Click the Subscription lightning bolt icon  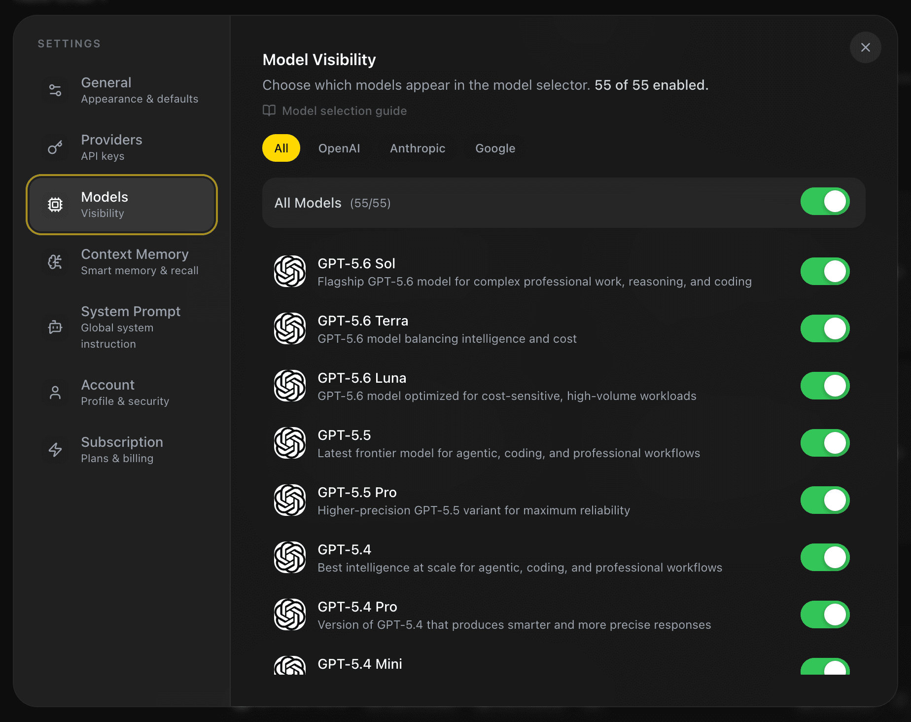pos(55,450)
